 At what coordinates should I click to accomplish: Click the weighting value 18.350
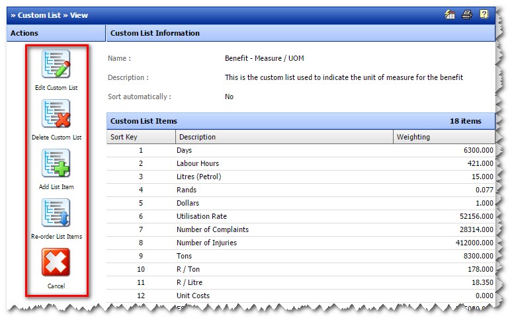point(482,282)
